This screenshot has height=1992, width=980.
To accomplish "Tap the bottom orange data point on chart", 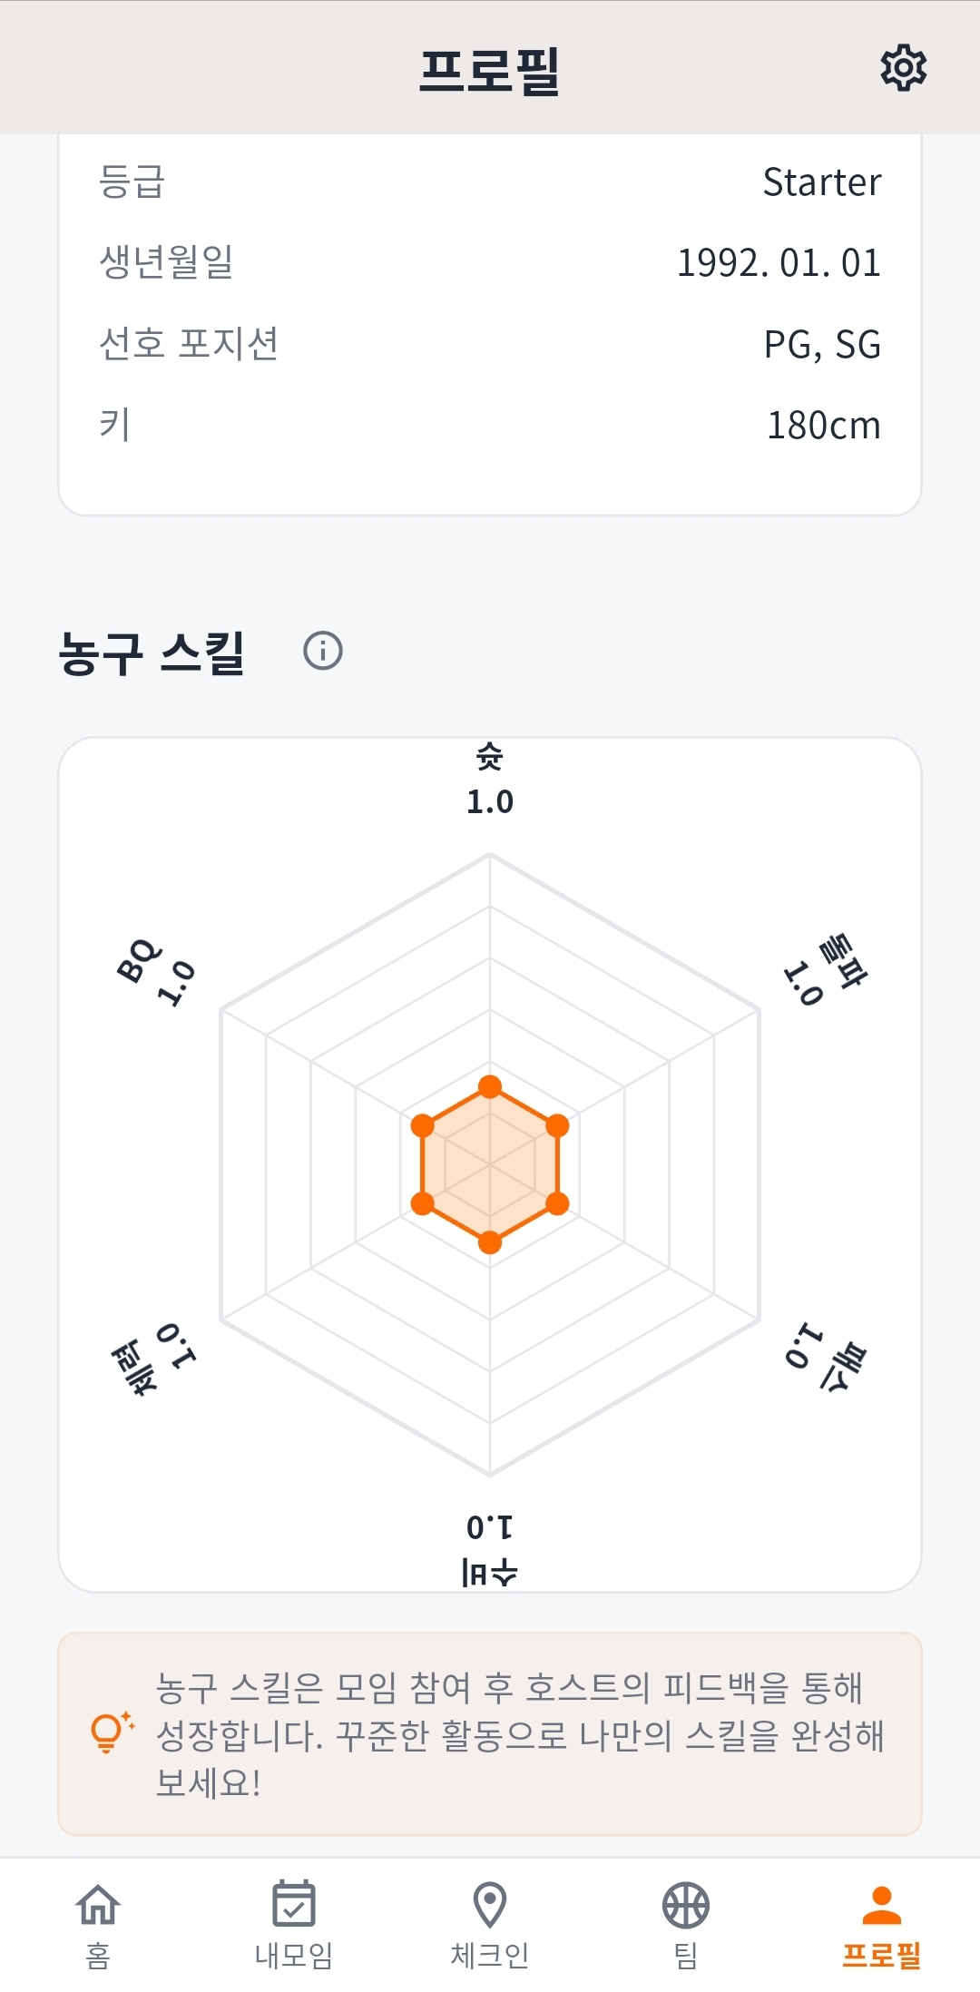I will 490,1242.
